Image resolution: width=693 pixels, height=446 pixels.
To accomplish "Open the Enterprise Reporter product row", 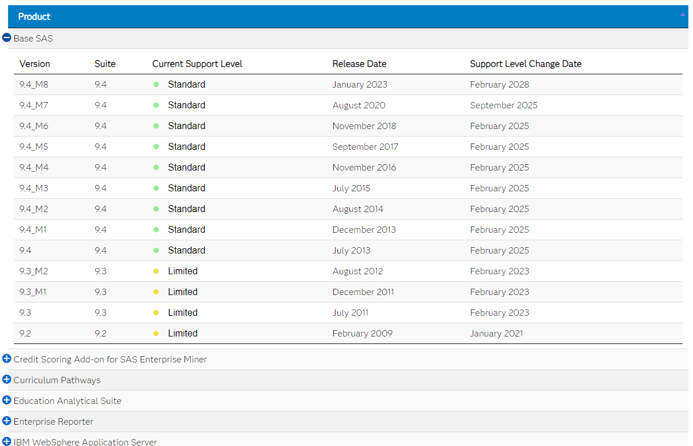I will coord(54,422).
